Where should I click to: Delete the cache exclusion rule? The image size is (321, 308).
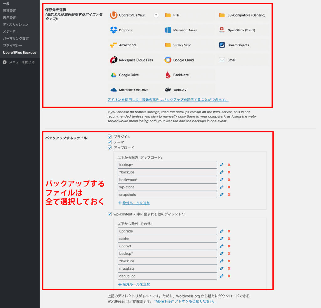click(229, 239)
